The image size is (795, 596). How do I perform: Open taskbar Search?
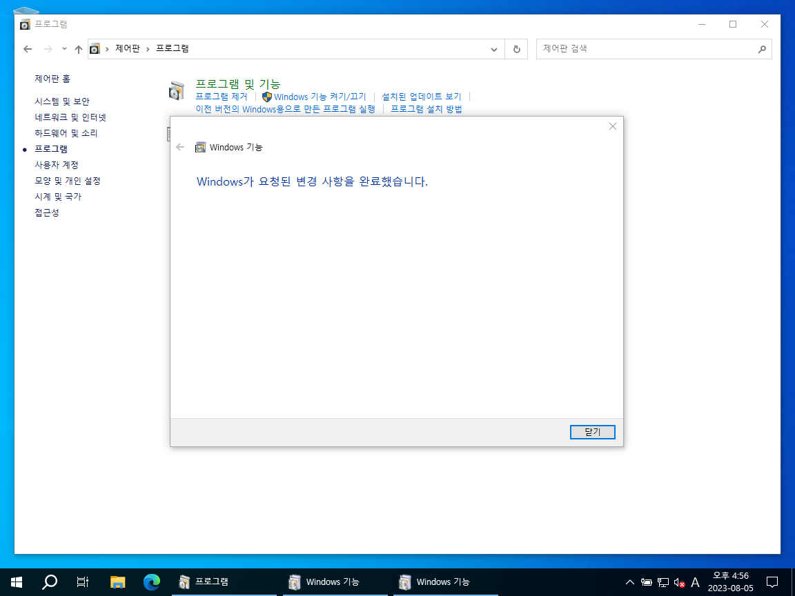click(49, 582)
